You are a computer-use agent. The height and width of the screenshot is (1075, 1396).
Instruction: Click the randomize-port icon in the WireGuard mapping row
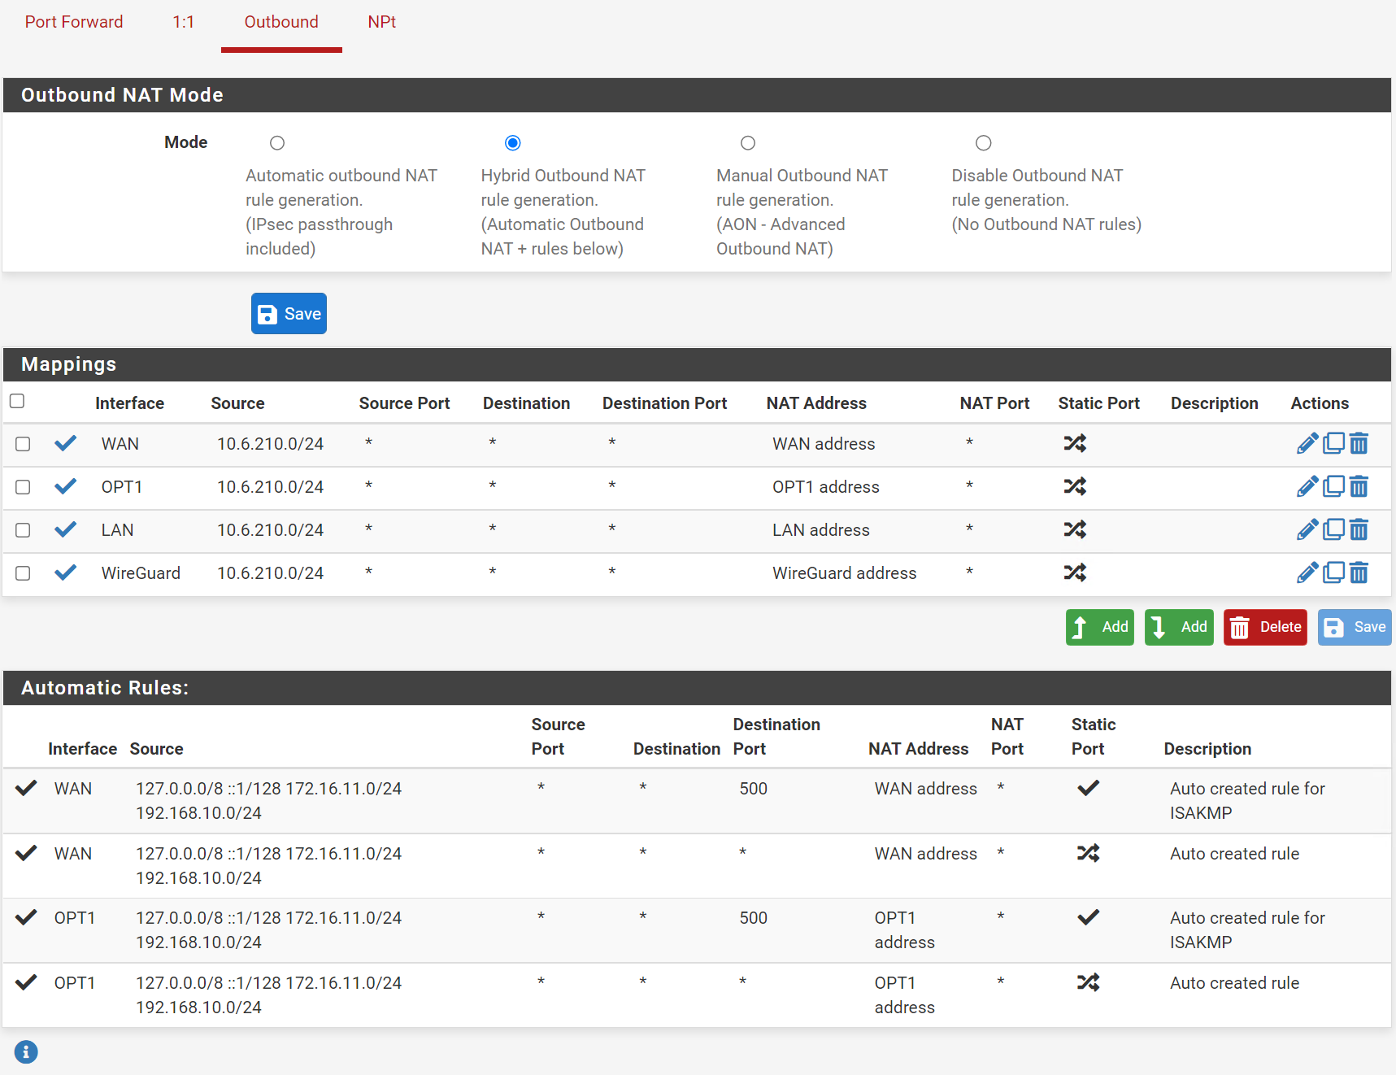pyautogui.click(x=1075, y=572)
